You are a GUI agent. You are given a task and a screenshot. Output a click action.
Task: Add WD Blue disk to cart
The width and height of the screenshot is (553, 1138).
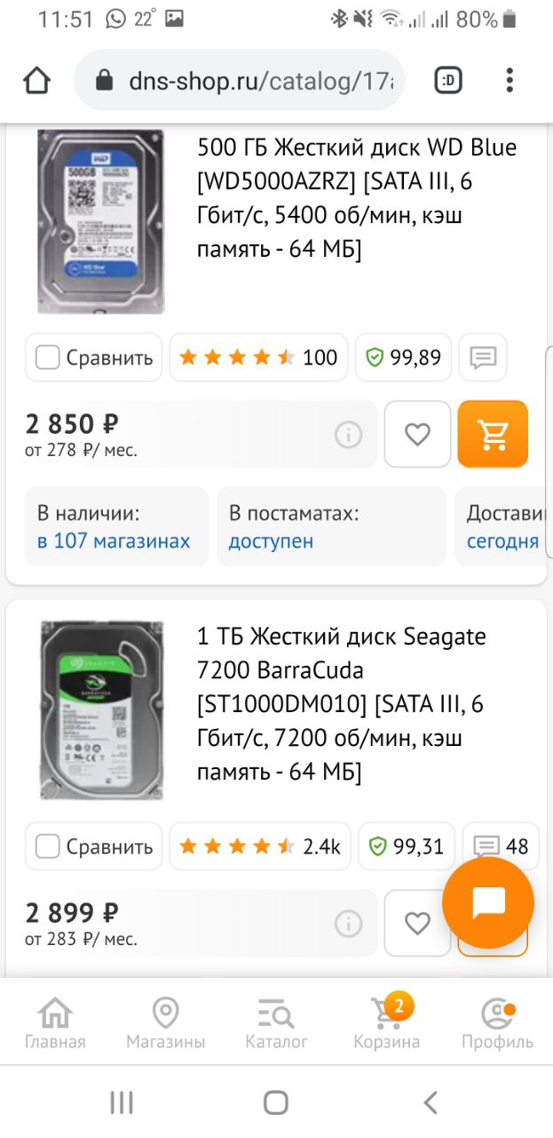493,434
